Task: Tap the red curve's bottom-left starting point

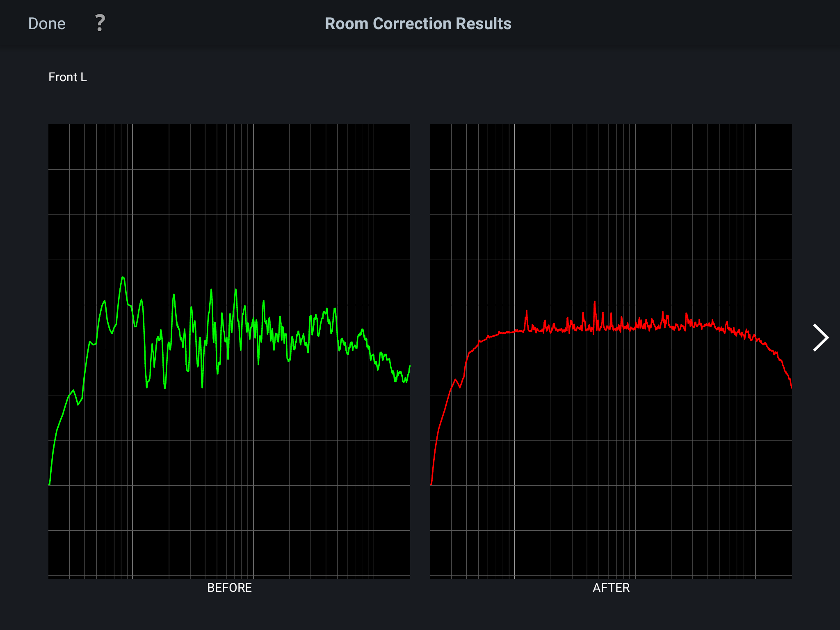Action: pyautogui.click(x=431, y=484)
